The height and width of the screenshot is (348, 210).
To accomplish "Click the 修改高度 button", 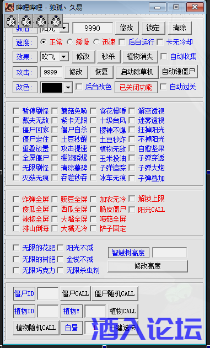I will point(148,266).
